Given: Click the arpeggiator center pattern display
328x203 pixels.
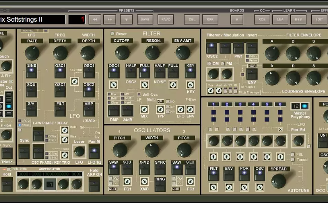Looking at the screenshot, I should click(50, 185).
